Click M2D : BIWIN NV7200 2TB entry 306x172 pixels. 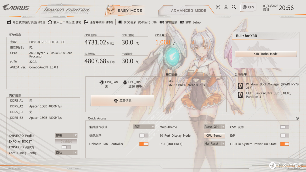[x=186, y=85]
